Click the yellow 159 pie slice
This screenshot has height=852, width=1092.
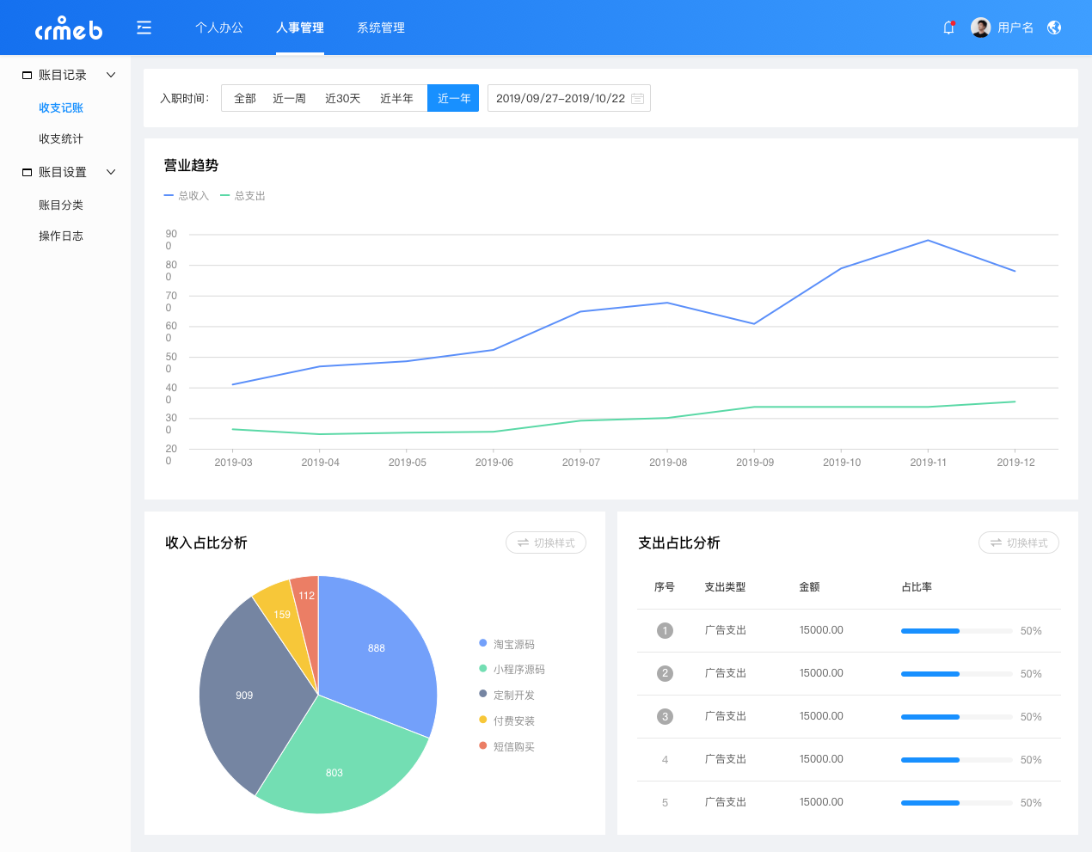[x=282, y=614]
